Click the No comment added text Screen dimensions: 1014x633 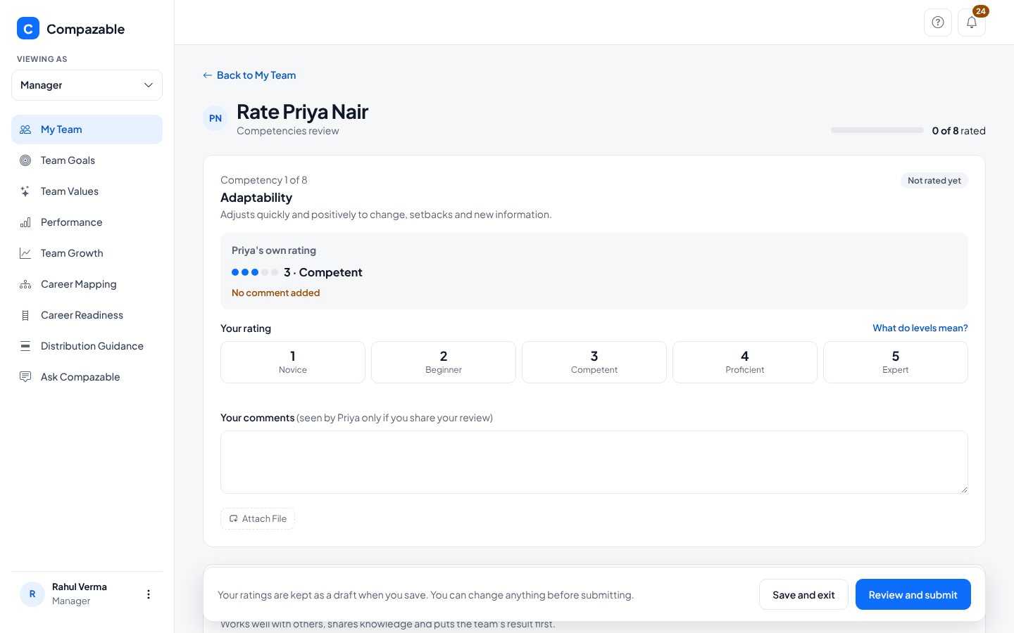tap(275, 293)
